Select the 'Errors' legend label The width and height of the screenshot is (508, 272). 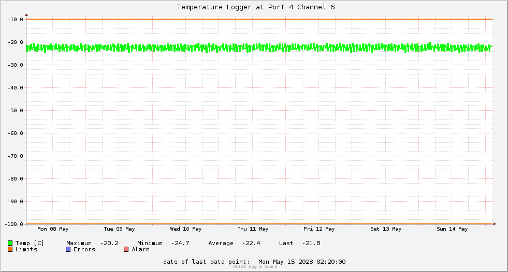(84, 249)
